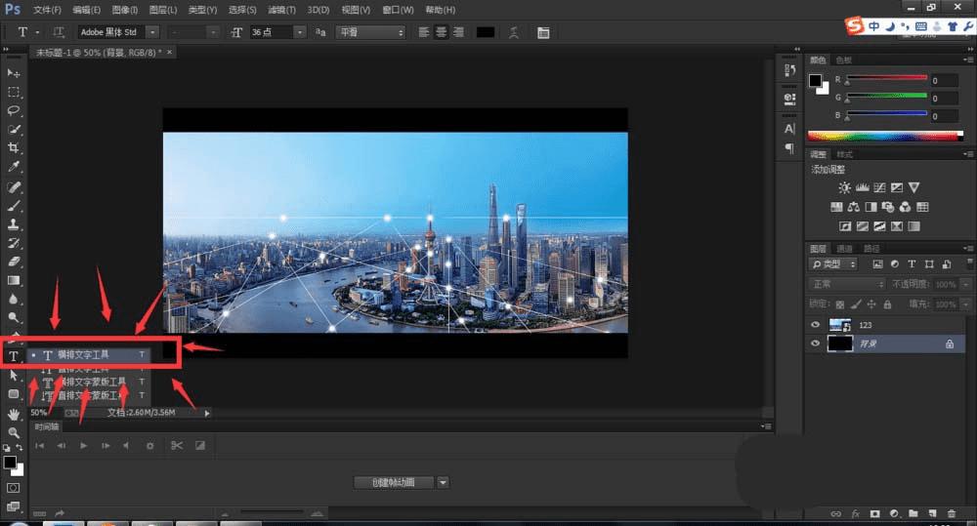
Task: Expand the 36 点 font size dropdown
Action: 300,32
